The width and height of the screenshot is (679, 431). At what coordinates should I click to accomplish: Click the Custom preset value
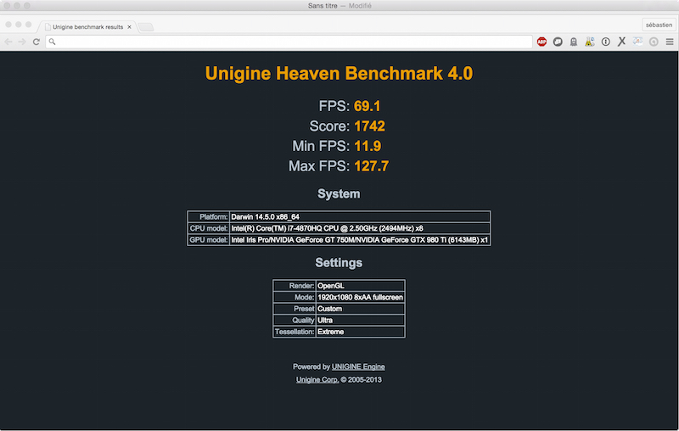tap(360, 309)
